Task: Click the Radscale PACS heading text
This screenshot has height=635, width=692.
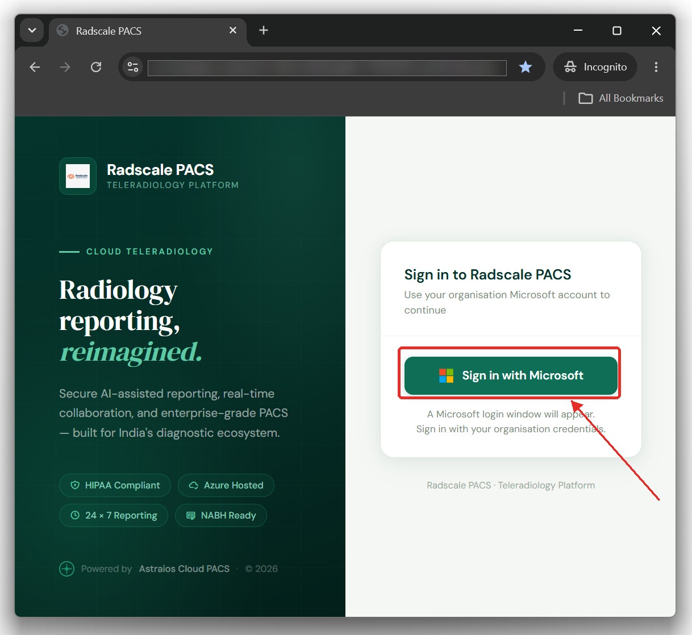Action: coord(160,170)
